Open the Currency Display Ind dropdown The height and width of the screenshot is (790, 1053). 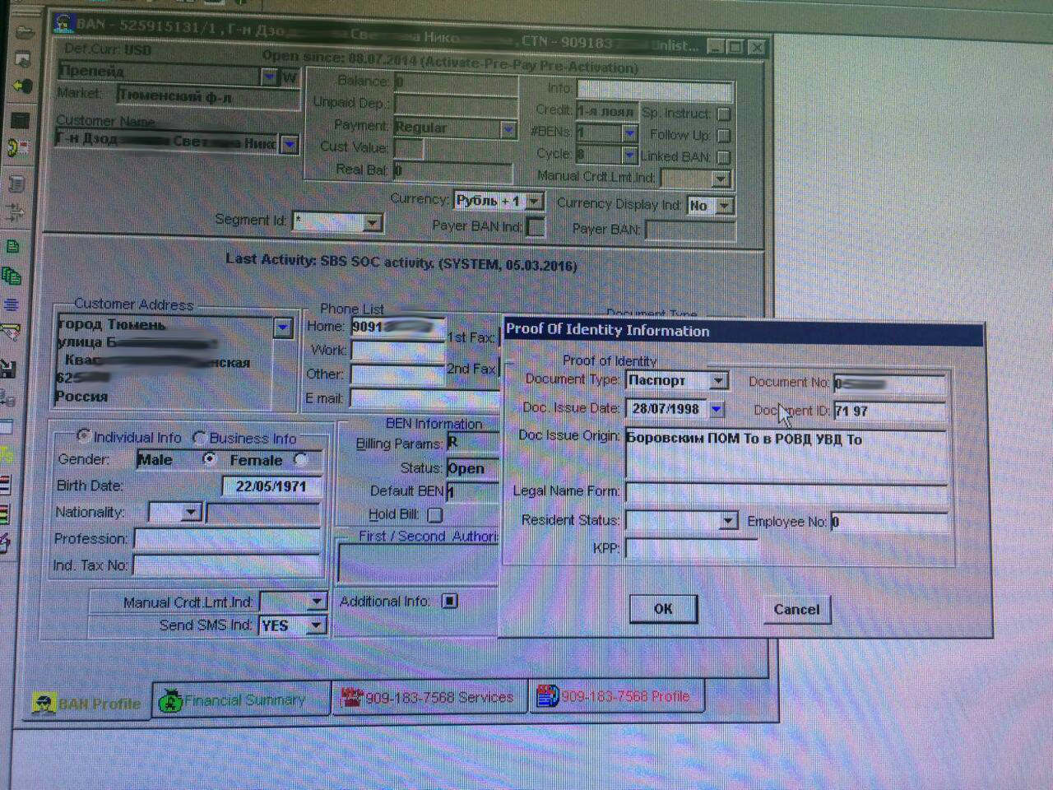724,206
